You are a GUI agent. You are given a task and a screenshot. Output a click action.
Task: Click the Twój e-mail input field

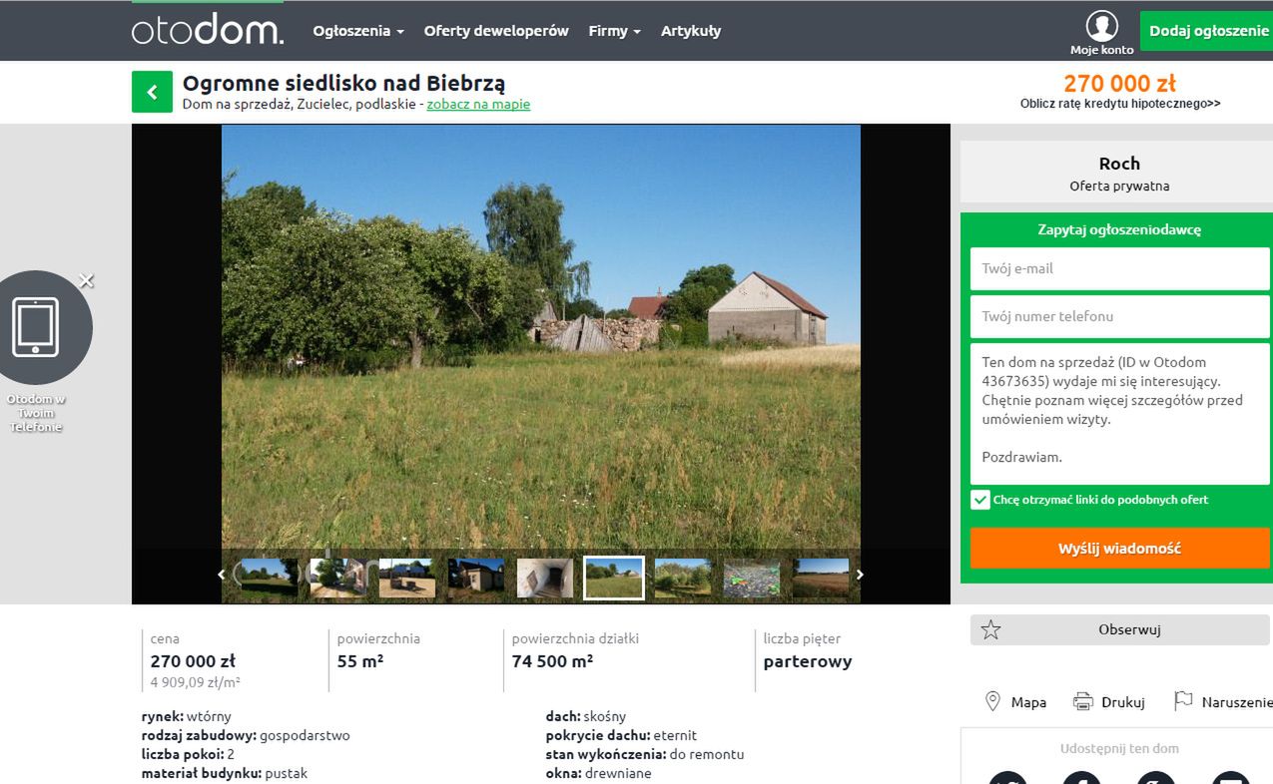(x=1119, y=268)
